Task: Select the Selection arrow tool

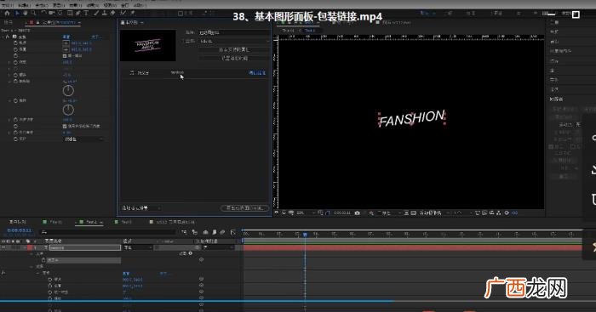Action: tap(17, 14)
